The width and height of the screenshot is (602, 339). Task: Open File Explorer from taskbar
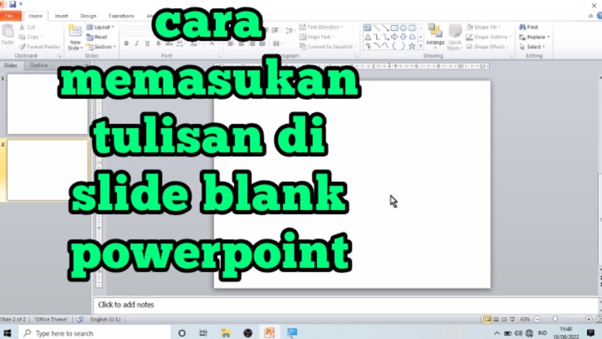[225, 333]
